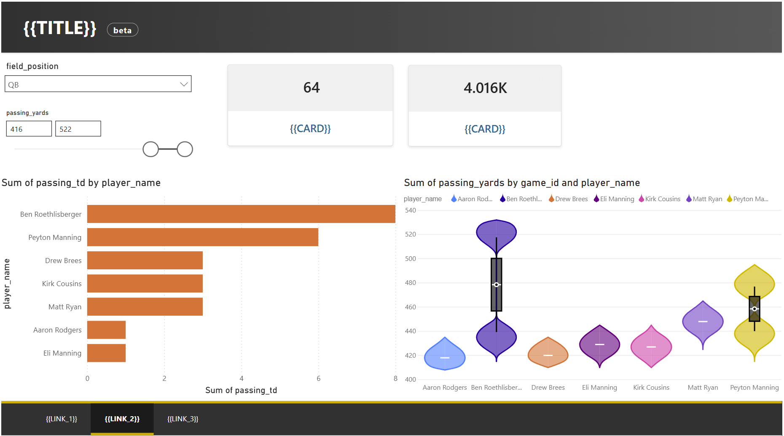784x436 pixels.
Task: Click the Matt Ryan legend droplet icon
Action: [x=689, y=199]
